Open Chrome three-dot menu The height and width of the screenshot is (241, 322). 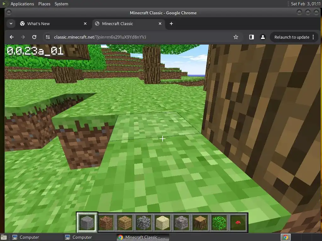coord(313,37)
